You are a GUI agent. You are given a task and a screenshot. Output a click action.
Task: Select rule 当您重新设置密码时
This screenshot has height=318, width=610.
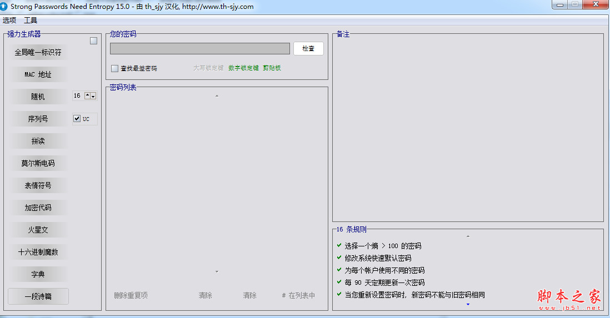414,295
